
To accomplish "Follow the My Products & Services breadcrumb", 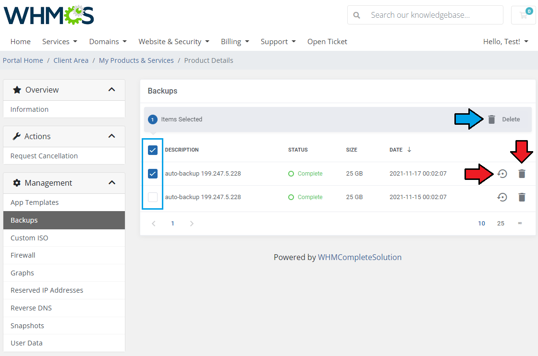I will coord(136,60).
